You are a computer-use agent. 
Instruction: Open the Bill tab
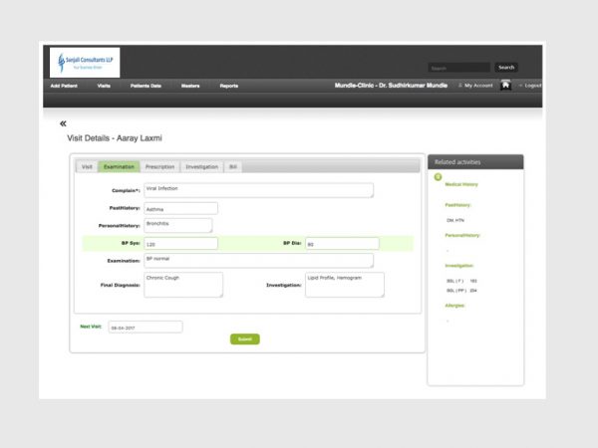233,167
